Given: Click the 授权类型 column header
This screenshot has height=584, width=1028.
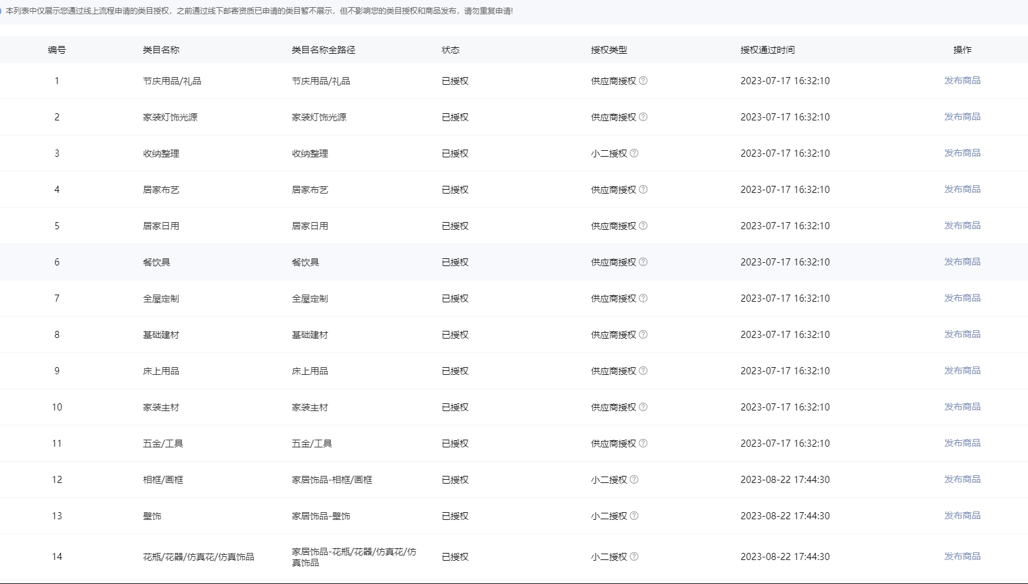Looking at the screenshot, I should (609, 50).
